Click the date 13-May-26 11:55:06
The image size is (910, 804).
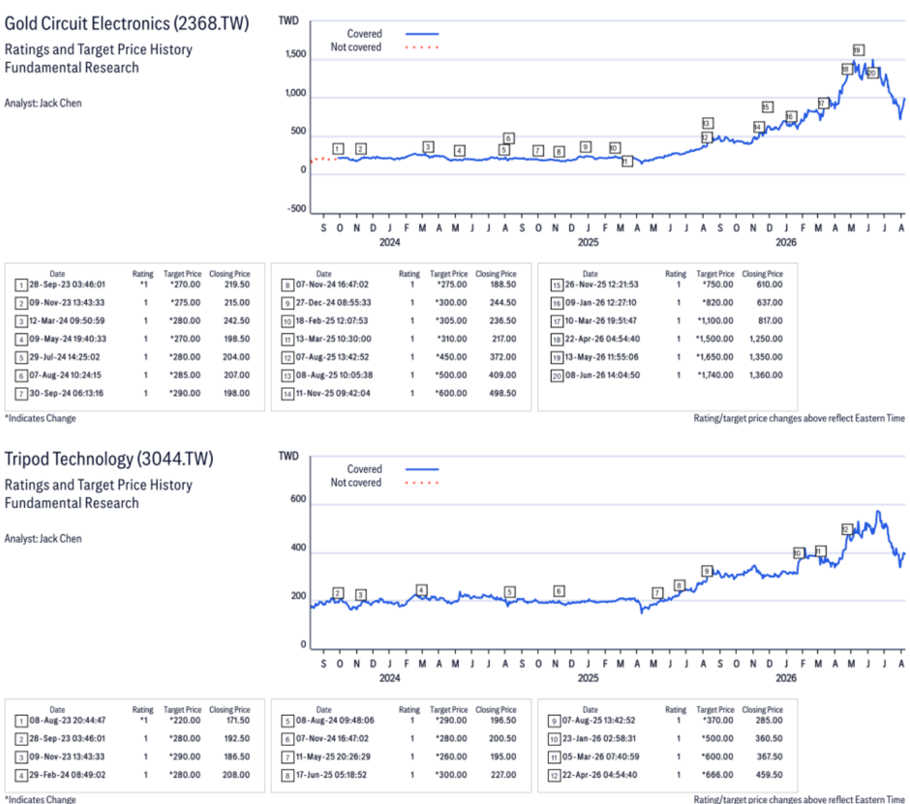click(x=602, y=357)
